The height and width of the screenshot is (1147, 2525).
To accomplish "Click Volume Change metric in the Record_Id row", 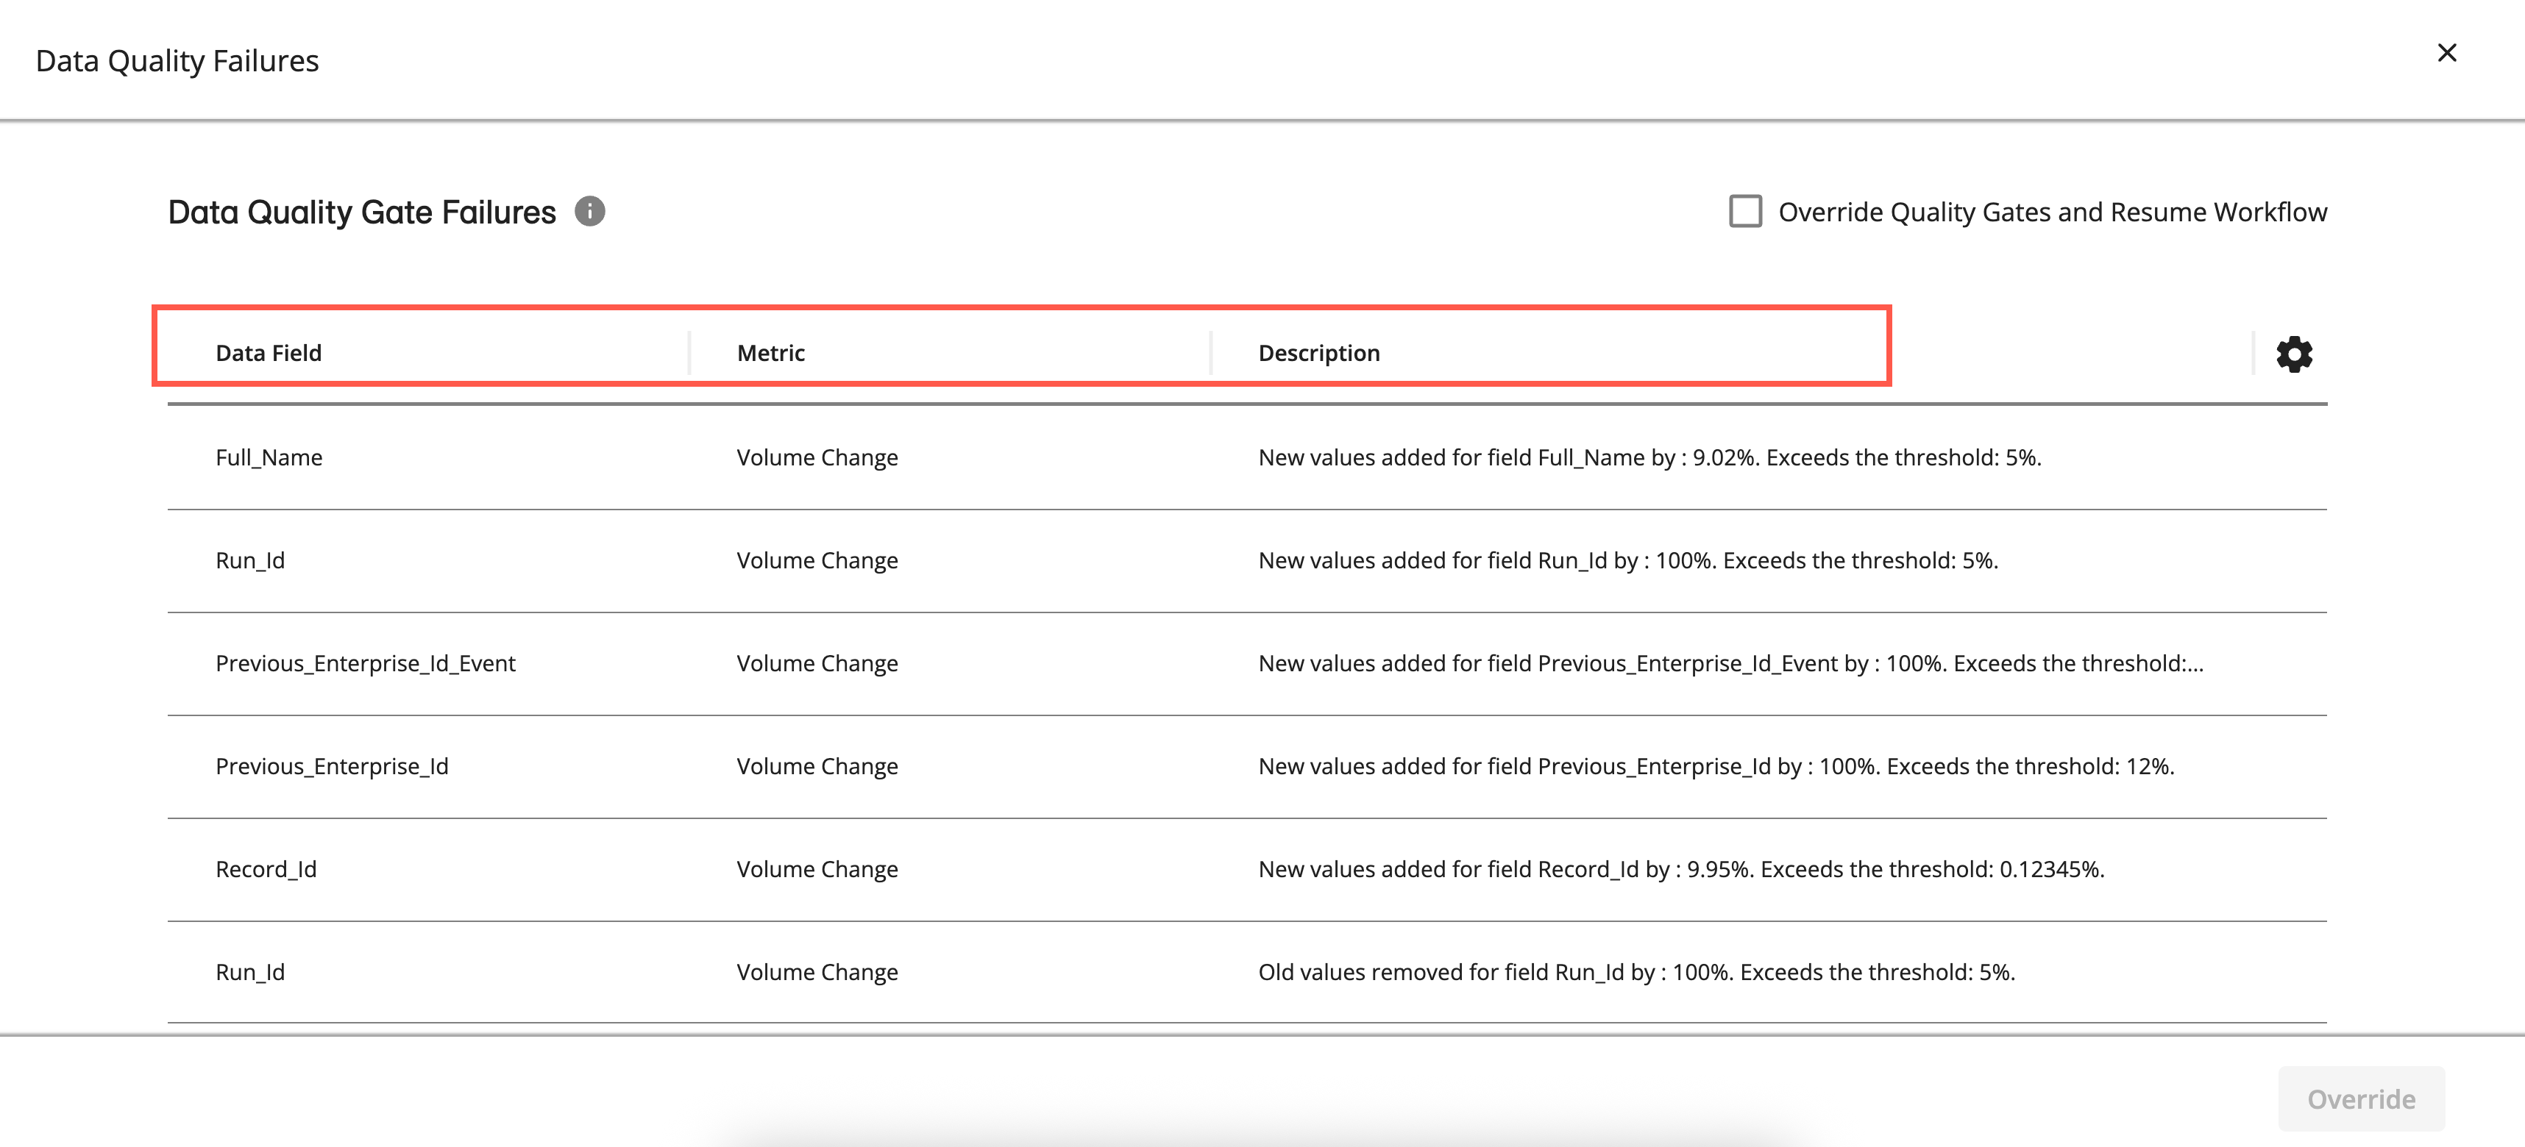I will 817,869.
